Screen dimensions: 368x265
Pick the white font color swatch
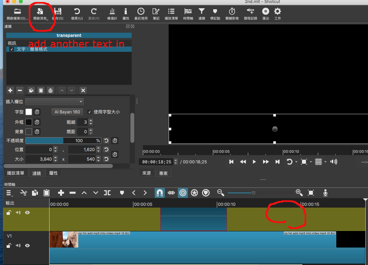pos(29,112)
